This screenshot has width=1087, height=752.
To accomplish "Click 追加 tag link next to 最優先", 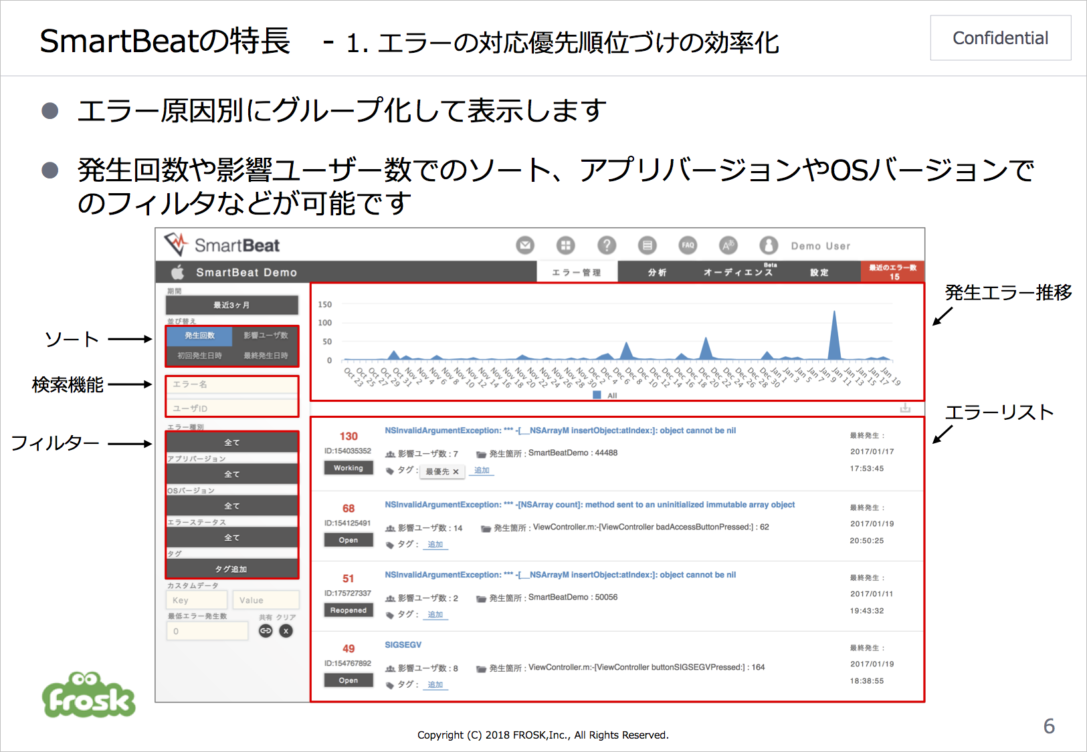I will click(x=482, y=471).
